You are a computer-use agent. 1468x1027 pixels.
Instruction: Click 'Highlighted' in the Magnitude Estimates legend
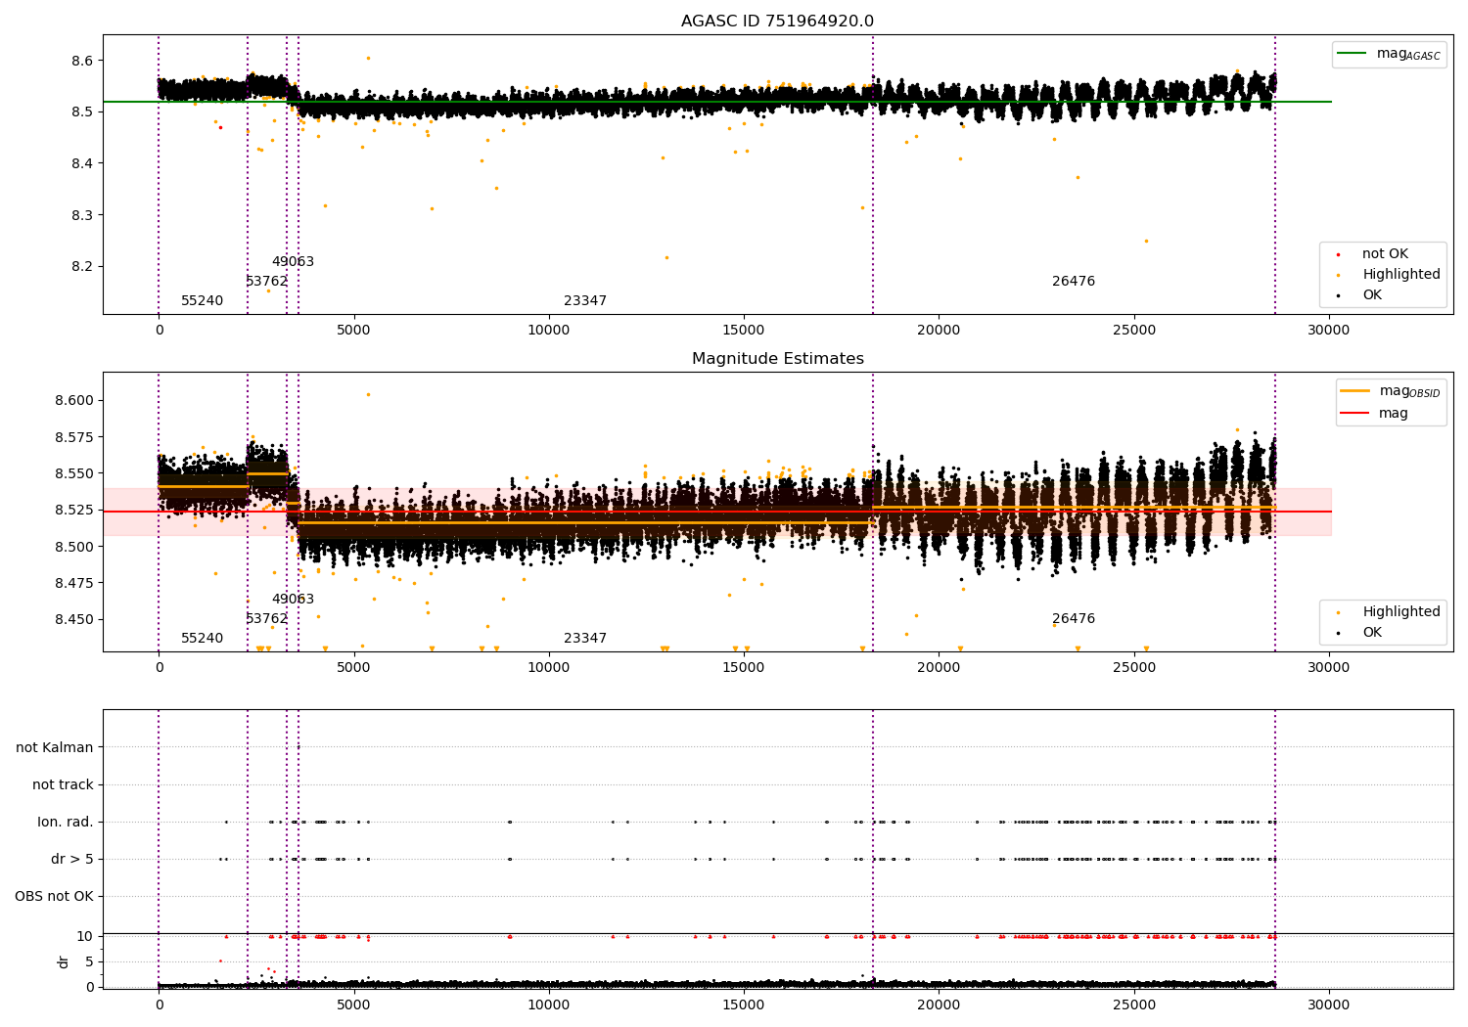click(1401, 612)
